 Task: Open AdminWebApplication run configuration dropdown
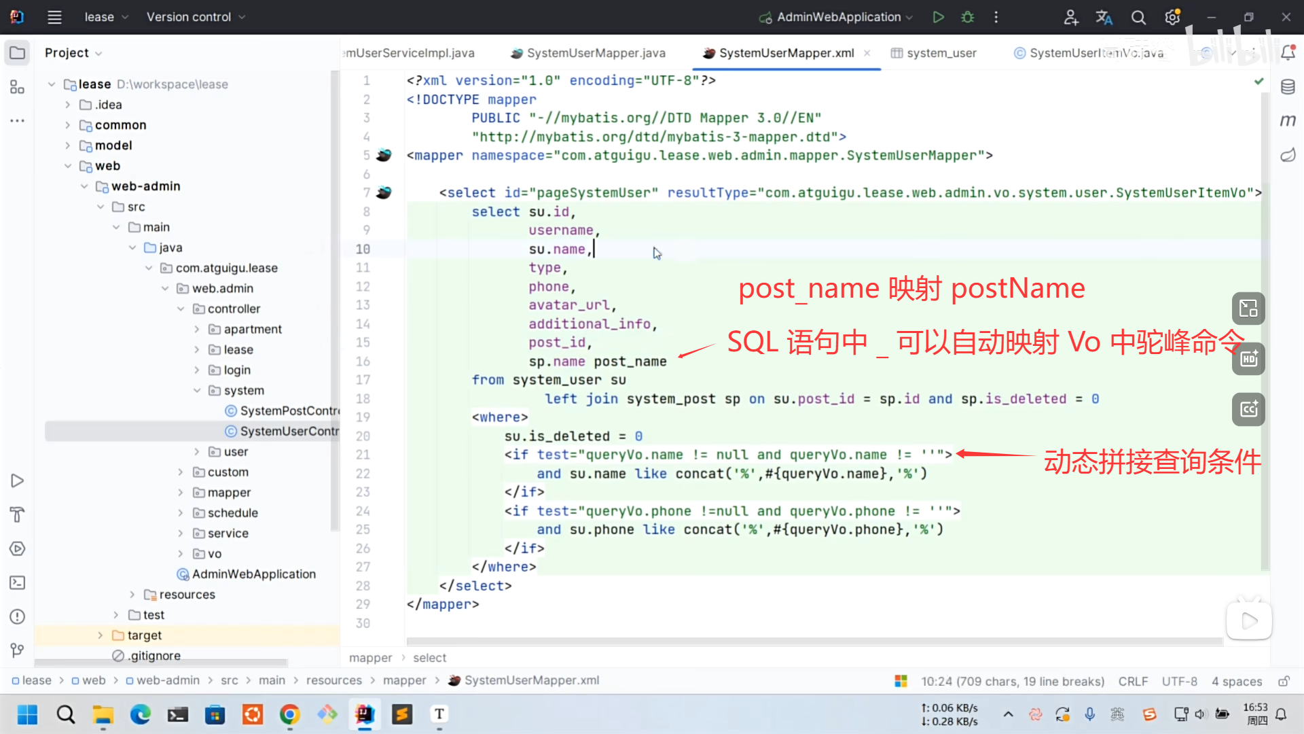pos(837,17)
